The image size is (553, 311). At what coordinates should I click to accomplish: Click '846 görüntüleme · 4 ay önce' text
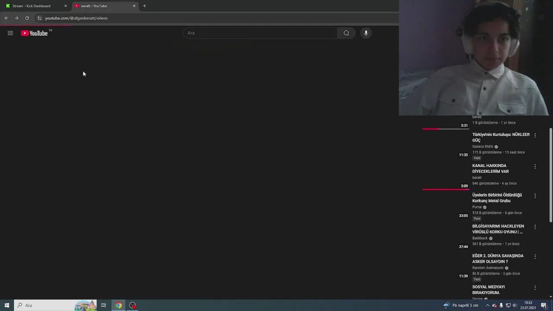(494, 184)
